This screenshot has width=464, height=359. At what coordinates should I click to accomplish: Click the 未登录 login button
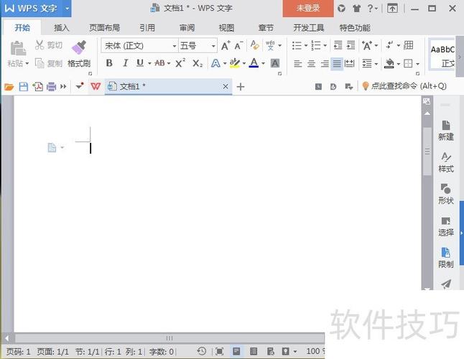pyautogui.click(x=307, y=8)
